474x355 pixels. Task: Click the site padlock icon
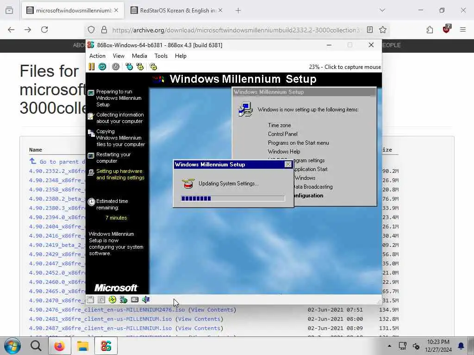coord(104,30)
